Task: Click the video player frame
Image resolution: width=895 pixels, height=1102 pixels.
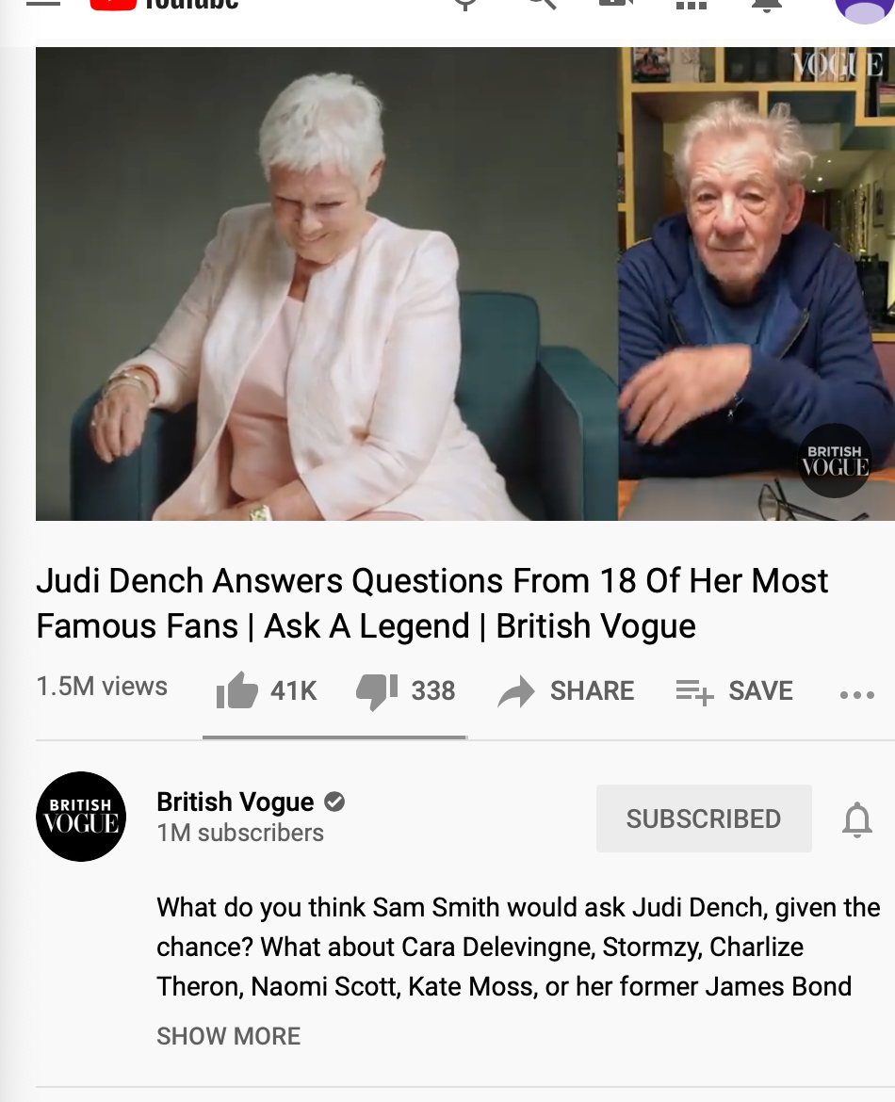Action: click(x=465, y=284)
